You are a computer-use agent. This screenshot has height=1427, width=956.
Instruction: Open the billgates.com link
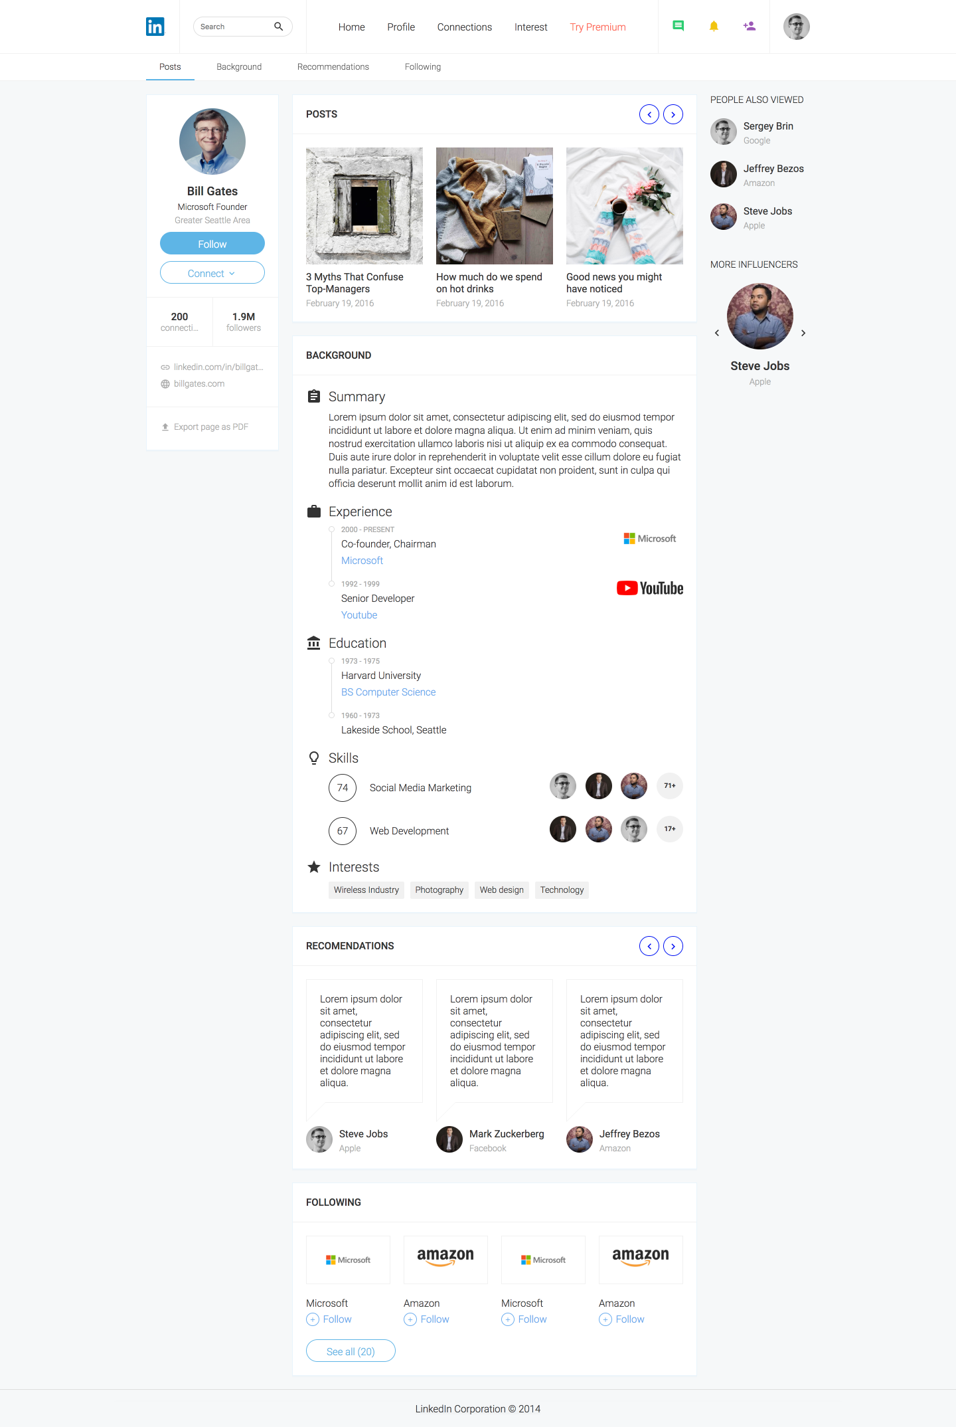[199, 384]
